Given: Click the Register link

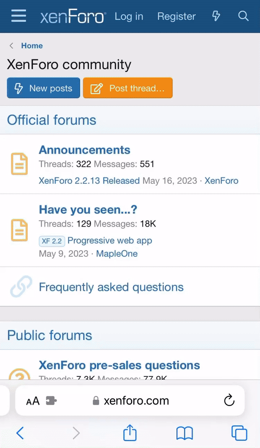Looking at the screenshot, I should [x=176, y=16].
